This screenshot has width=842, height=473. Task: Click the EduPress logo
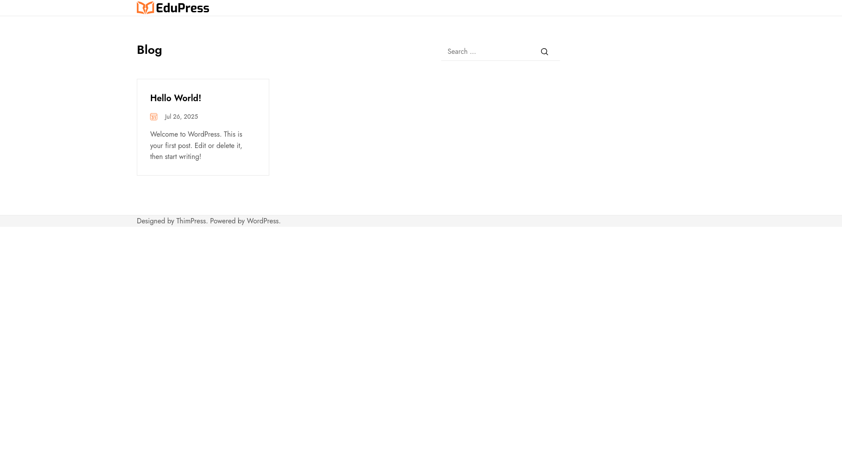point(173,8)
